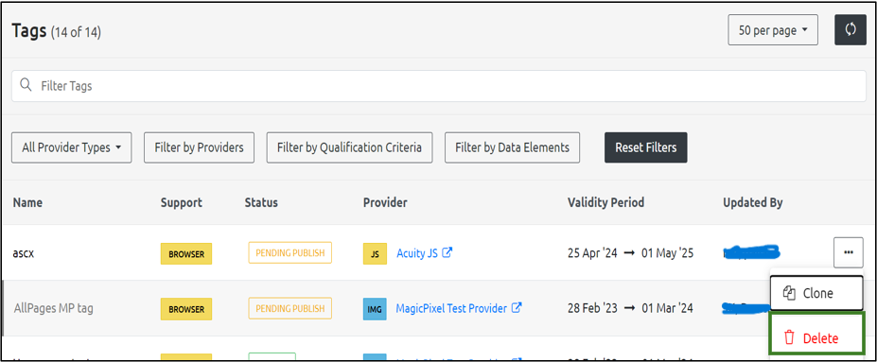Image resolution: width=877 pixels, height=362 pixels.
Task: Expand All Provider Types dropdown
Action: [x=72, y=147]
